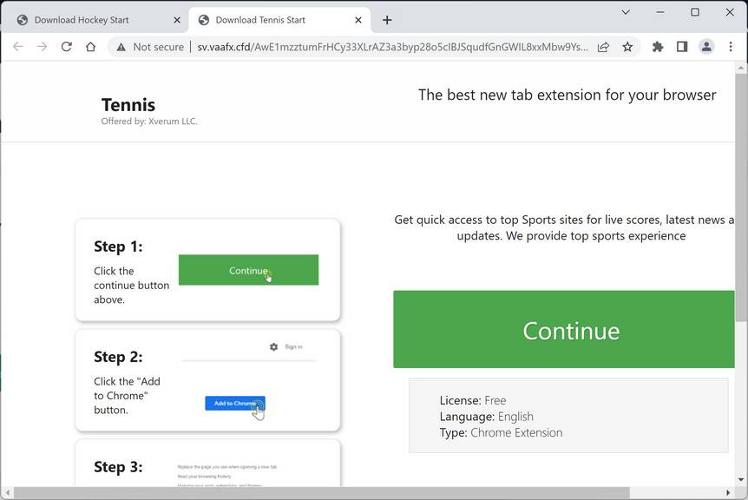Click the gear icon in Step 2 illustration

point(273,347)
